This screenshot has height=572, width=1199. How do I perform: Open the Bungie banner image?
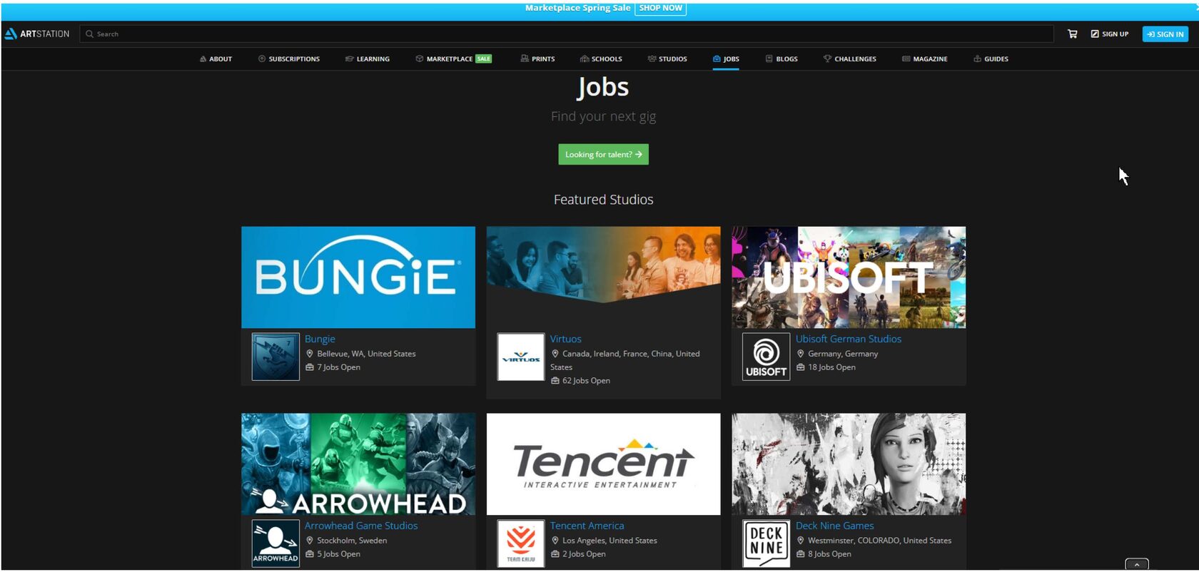click(x=358, y=277)
